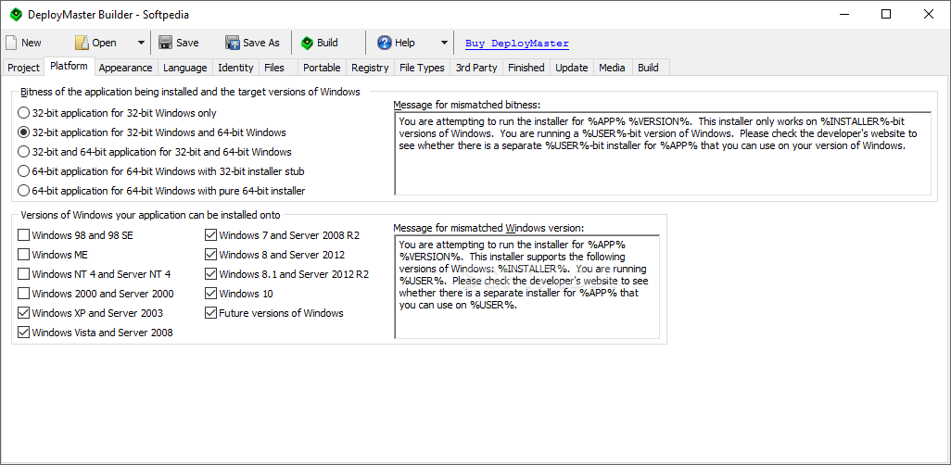
Task: Switch to the Identity tab
Action: pos(236,68)
